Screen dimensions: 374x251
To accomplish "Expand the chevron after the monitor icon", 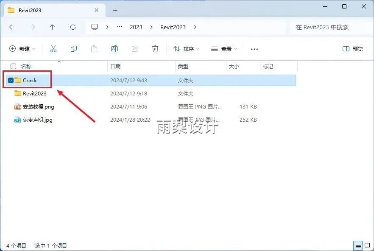I will pyautogui.click(x=107, y=27).
